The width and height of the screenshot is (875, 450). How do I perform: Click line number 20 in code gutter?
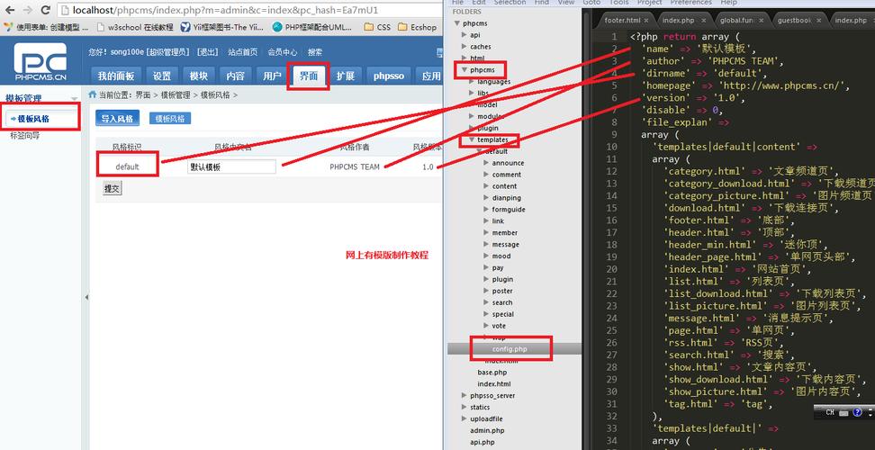coord(611,269)
